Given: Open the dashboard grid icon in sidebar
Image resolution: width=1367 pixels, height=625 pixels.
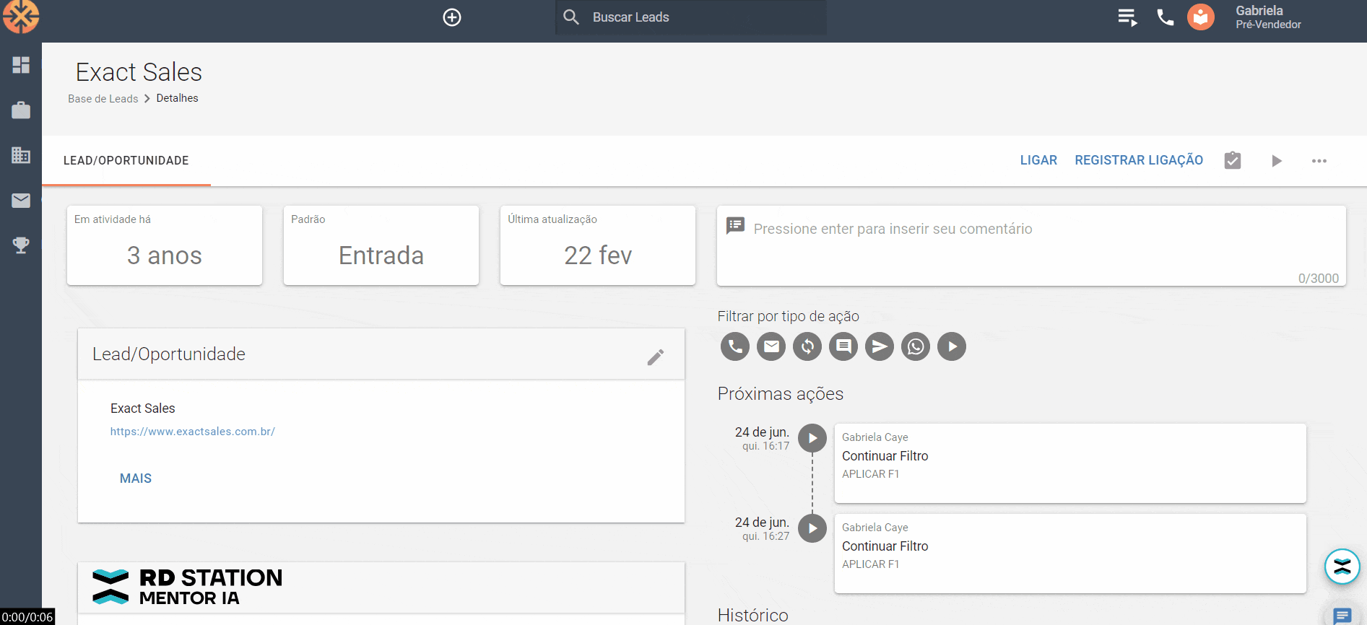Looking at the screenshot, I should click(21, 65).
